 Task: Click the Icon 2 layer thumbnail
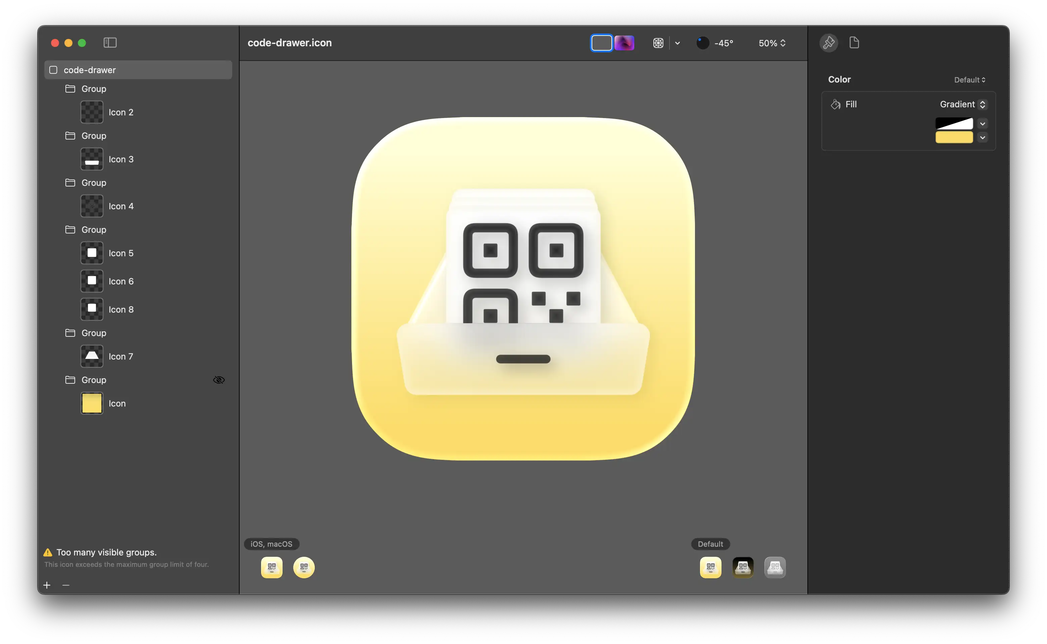click(92, 112)
